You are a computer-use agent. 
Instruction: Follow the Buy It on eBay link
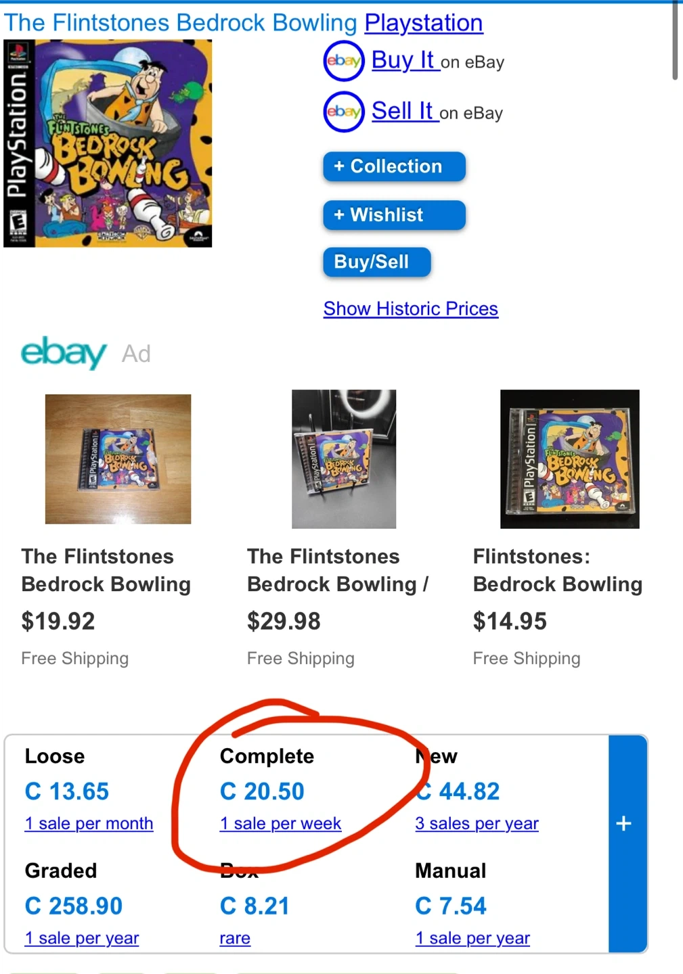(403, 61)
